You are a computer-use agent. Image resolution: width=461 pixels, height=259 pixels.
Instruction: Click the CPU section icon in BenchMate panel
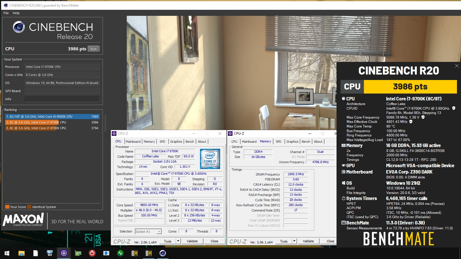click(343, 99)
